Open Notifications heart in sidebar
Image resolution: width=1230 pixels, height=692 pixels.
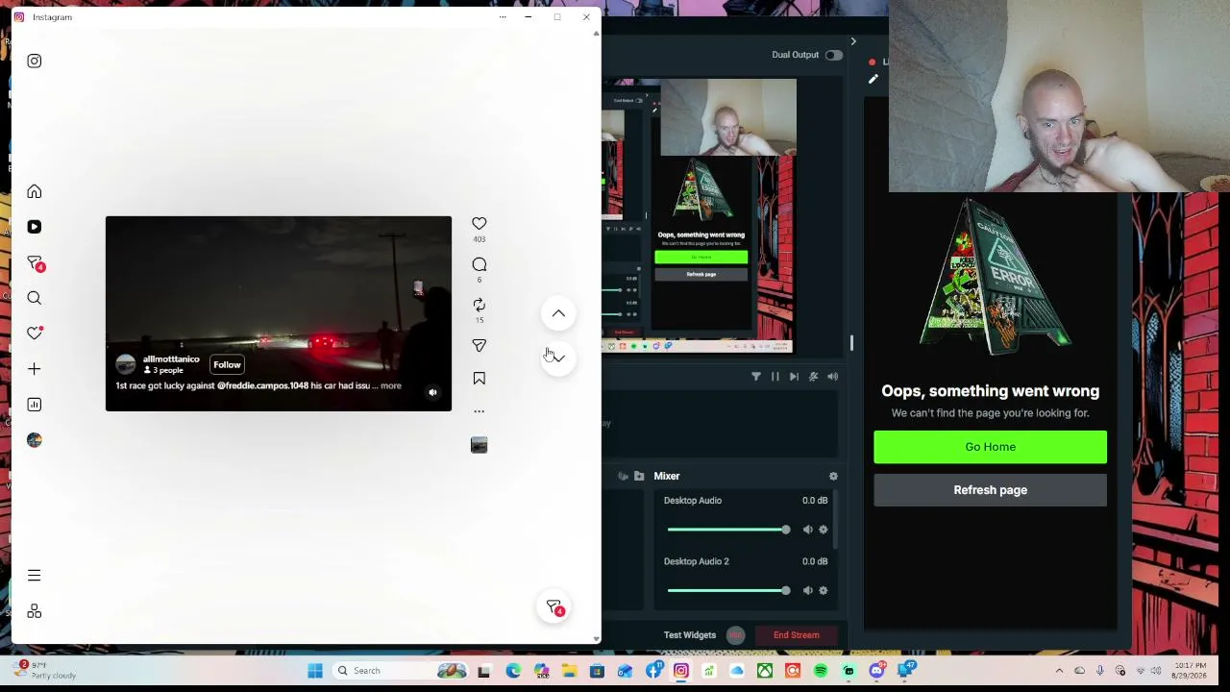tap(35, 334)
